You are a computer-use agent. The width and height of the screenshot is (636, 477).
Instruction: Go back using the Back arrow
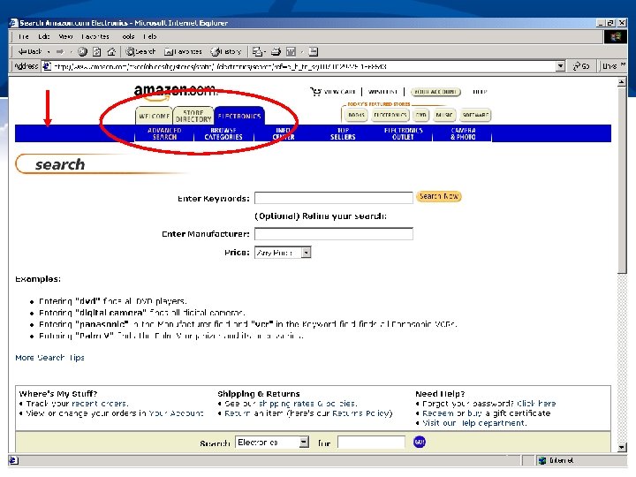pyautogui.click(x=30, y=51)
